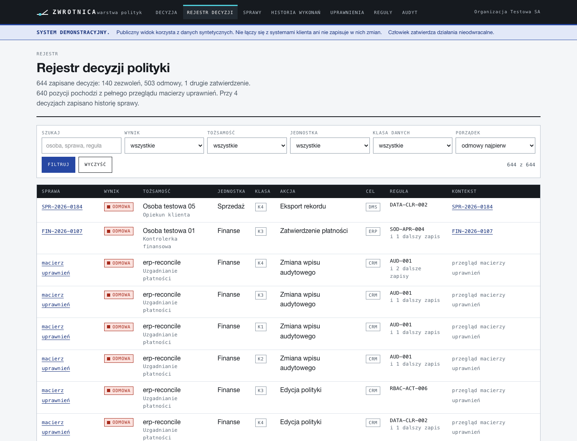Click the FILTRUJ button
Image resolution: width=577 pixels, height=441 pixels.
(59, 165)
